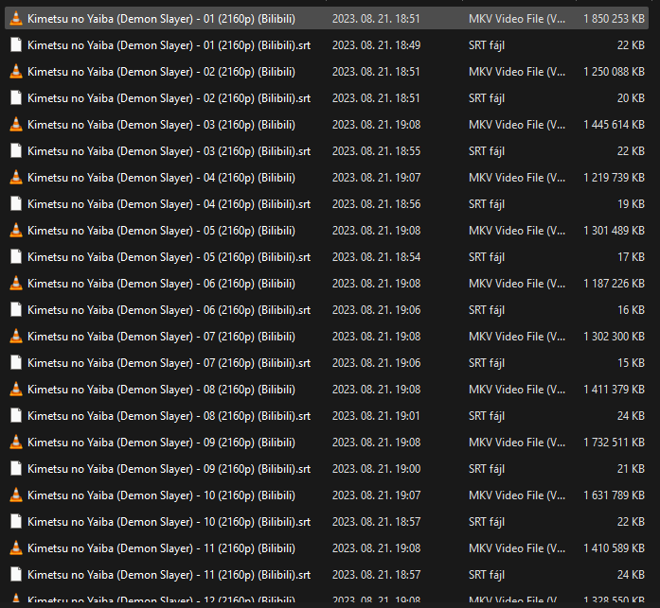The height and width of the screenshot is (608, 660).
Task: Select the '02 (2160p) (Bilibili).srt' file name
Action: click(169, 98)
